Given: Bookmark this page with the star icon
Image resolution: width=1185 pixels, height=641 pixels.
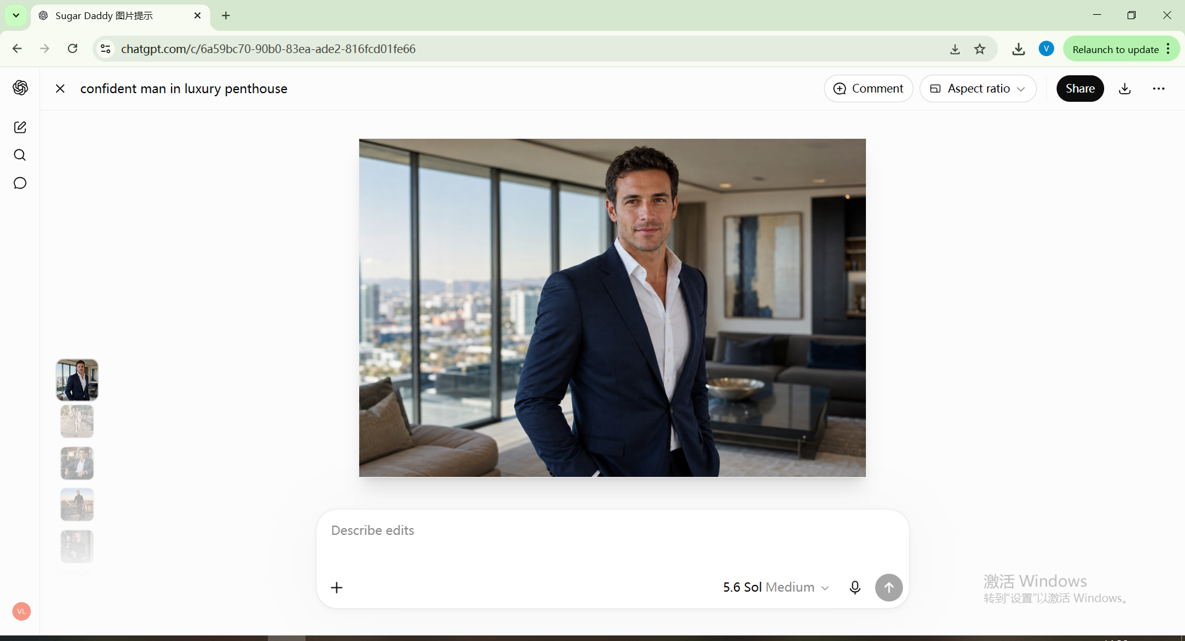Looking at the screenshot, I should tap(979, 49).
